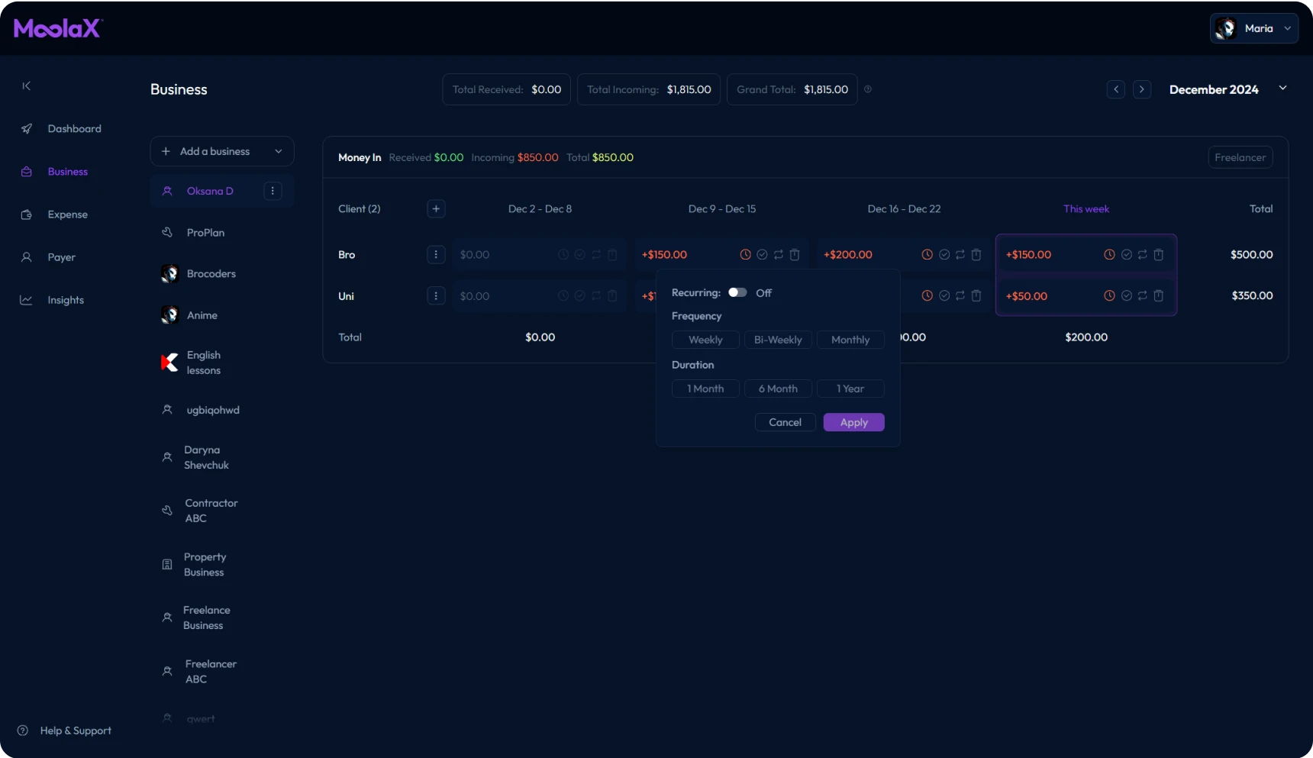Open the three-dot menu for Bro client
Screen dimensions: 1313x758
[436, 255]
